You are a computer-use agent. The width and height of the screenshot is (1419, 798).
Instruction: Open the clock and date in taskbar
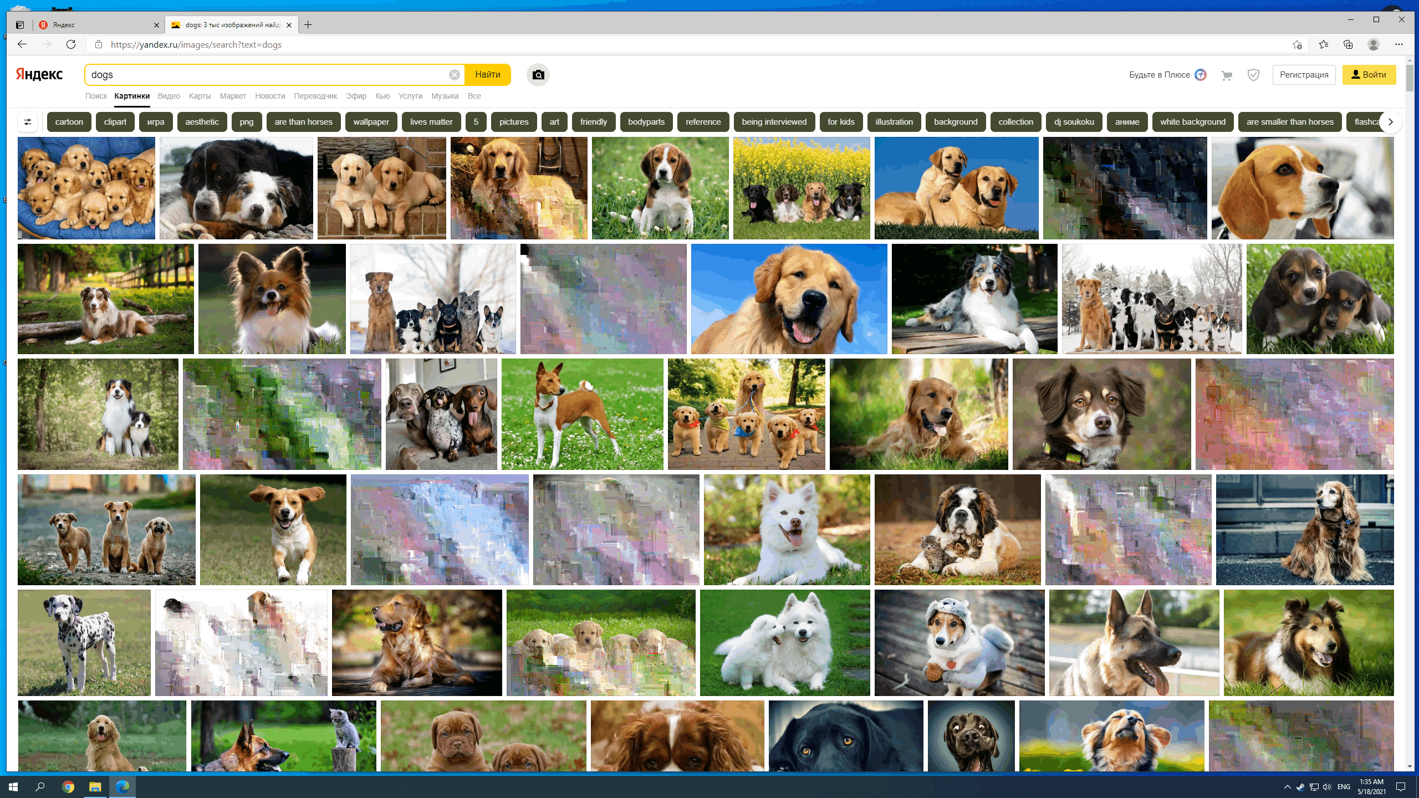1371,787
